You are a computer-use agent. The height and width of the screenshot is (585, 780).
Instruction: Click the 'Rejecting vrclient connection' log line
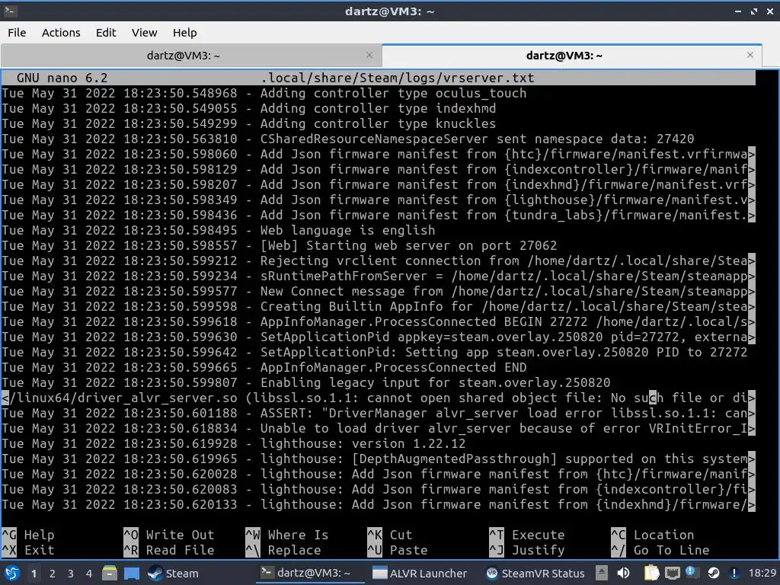click(378, 261)
